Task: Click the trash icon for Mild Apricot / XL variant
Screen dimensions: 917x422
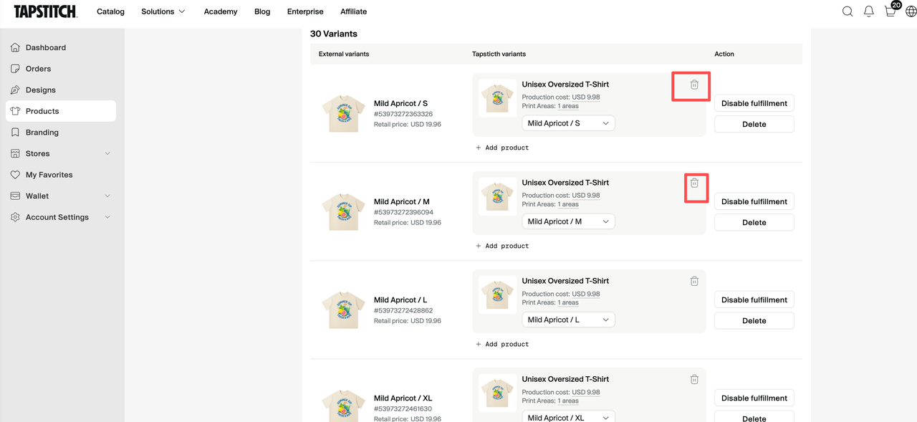Action: click(694, 379)
